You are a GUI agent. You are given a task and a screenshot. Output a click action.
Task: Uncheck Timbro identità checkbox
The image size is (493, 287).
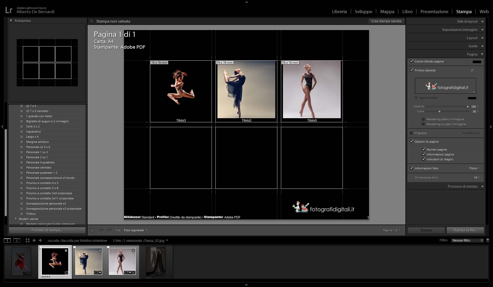[412, 70]
